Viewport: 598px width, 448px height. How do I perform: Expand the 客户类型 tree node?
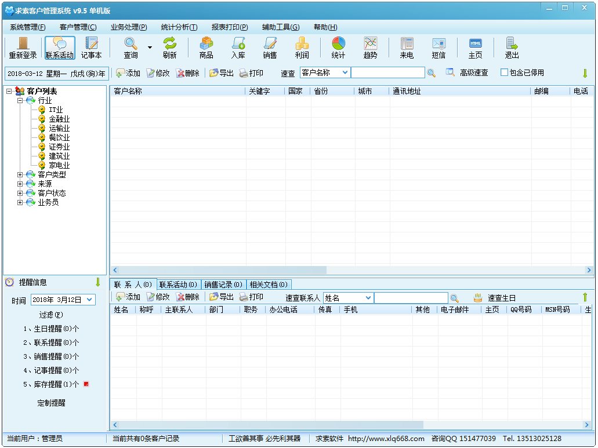[20, 174]
